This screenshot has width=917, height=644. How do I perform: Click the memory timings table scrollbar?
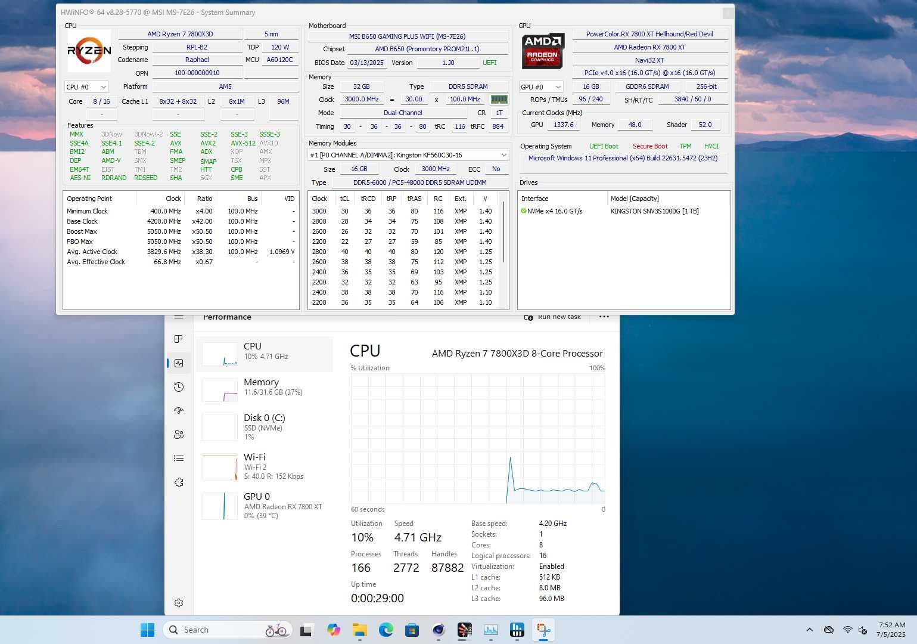(504, 233)
